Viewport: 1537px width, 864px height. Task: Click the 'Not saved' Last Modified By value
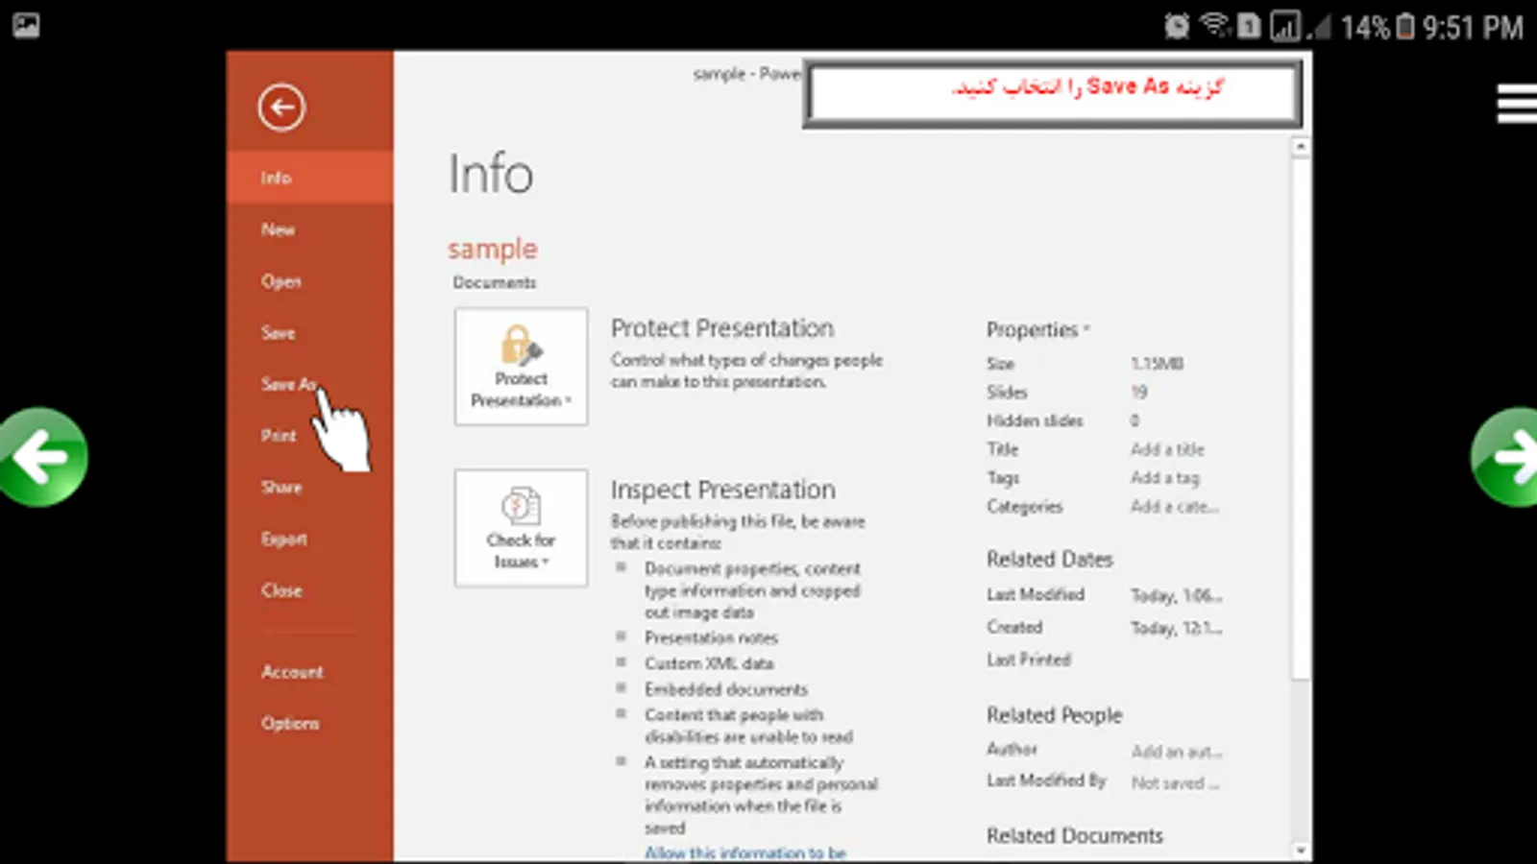click(x=1175, y=783)
